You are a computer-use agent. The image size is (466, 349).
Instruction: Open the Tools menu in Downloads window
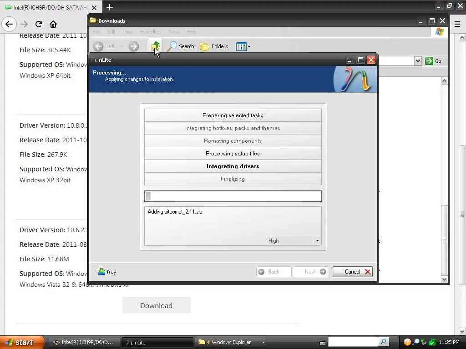[173, 31]
